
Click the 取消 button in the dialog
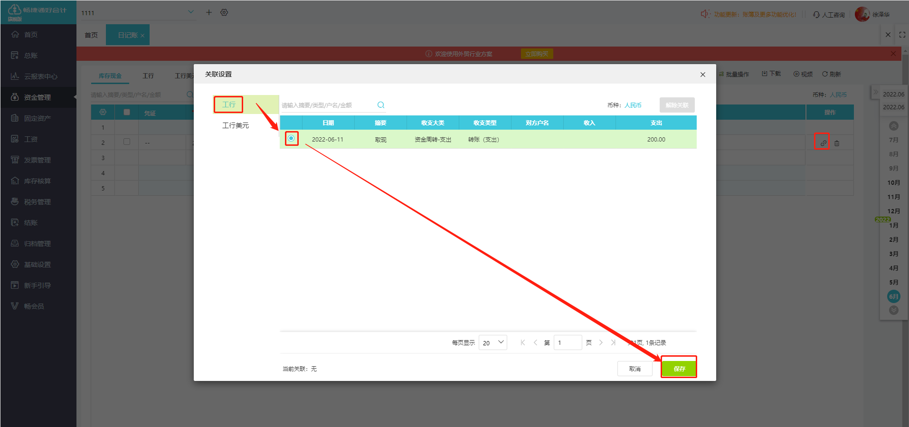point(635,369)
